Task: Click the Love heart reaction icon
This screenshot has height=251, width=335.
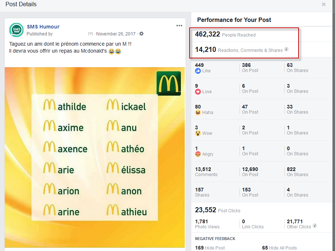Action: [x=198, y=92]
